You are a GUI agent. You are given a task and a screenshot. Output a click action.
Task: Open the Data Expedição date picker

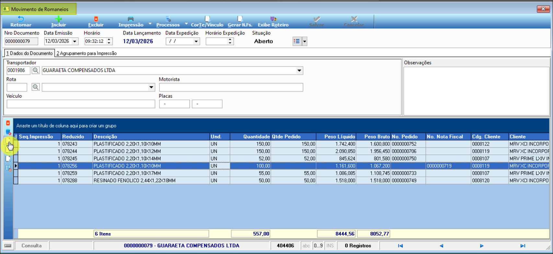pos(196,41)
